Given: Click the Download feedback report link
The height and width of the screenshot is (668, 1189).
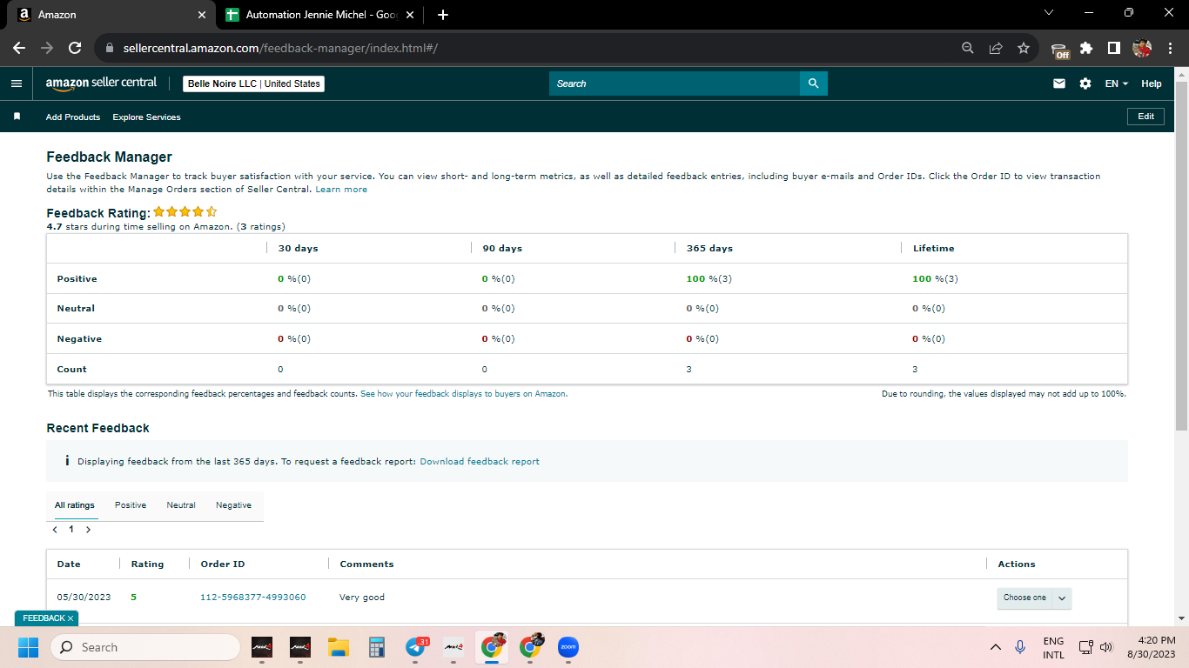Looking at the screenshot, I should 480,461.
